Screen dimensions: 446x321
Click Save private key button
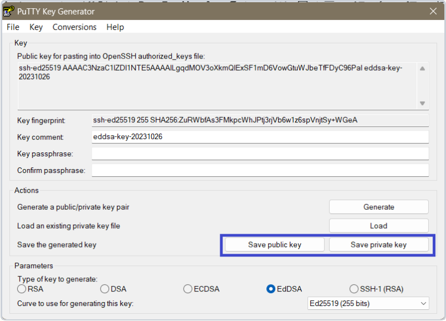pyautogui.click(x=379, y=245)
